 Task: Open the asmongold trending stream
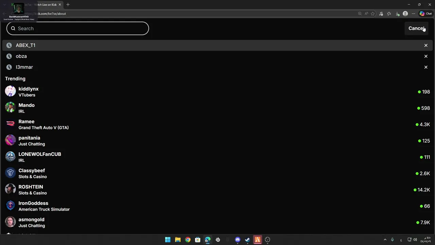(x=217, y=222)
